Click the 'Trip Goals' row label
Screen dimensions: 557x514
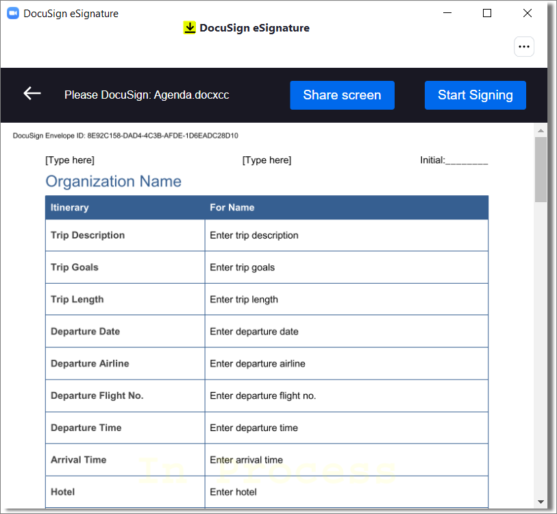click(x=75, y=267)
